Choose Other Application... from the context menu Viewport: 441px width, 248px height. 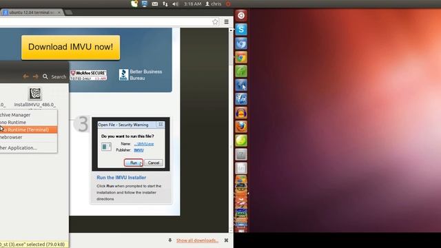pyautogui.click(x=28, y=147)
